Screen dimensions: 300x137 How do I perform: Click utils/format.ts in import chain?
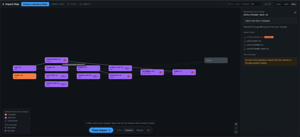tap(255, 45)
